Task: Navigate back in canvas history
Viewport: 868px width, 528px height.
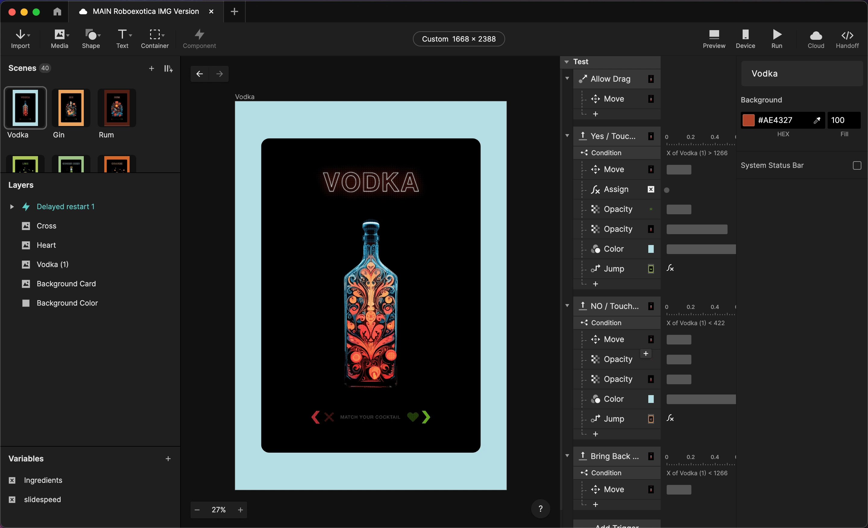Action: (x=200, y=74)
